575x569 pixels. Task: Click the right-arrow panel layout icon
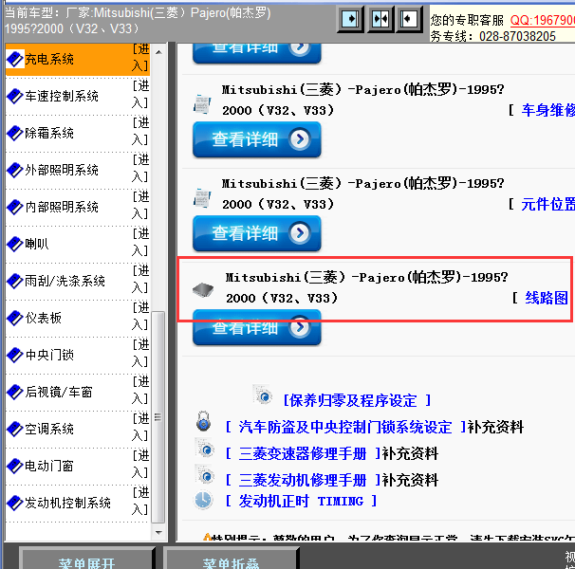(x=350, y=19)
